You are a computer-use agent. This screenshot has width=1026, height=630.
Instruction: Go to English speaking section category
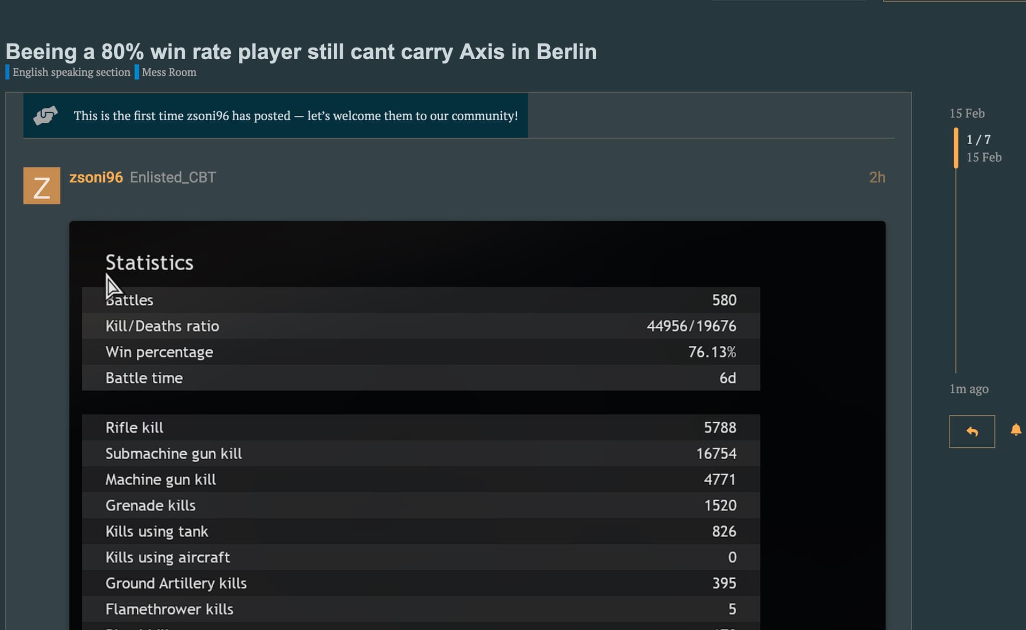click(71, 72)
